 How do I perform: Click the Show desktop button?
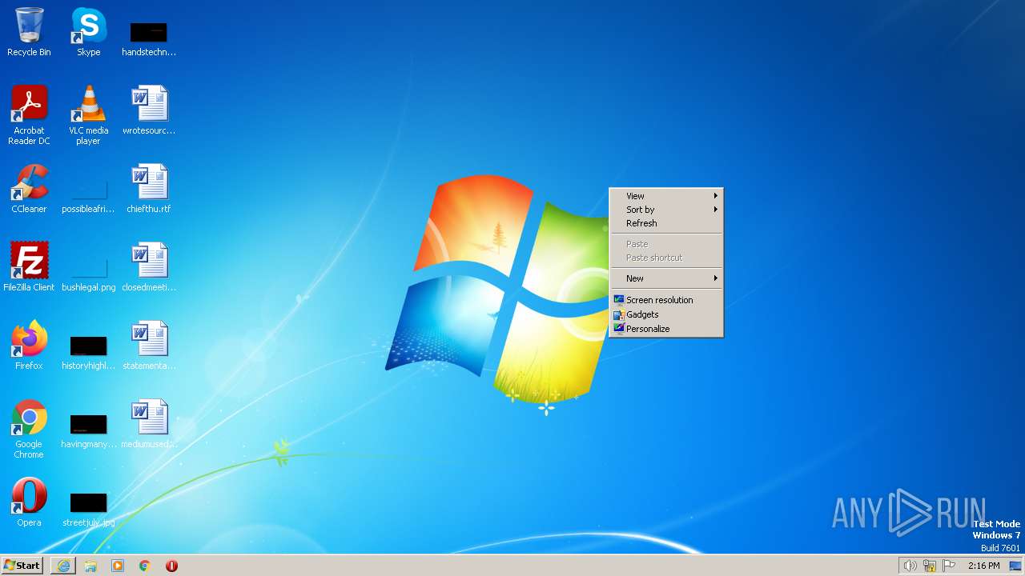tap(1015, 566)
